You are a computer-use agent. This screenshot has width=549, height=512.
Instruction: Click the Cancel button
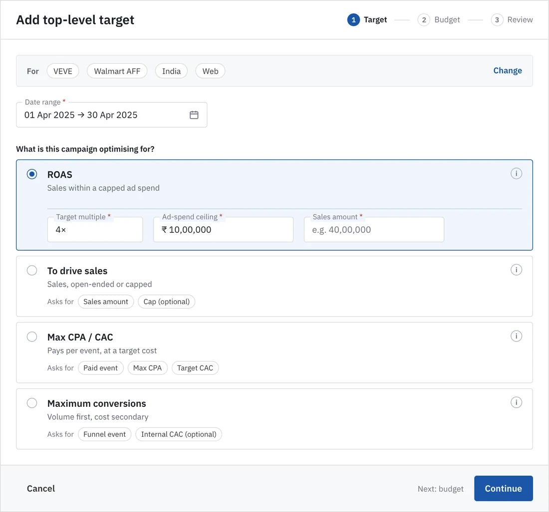[x=41, y=489]
